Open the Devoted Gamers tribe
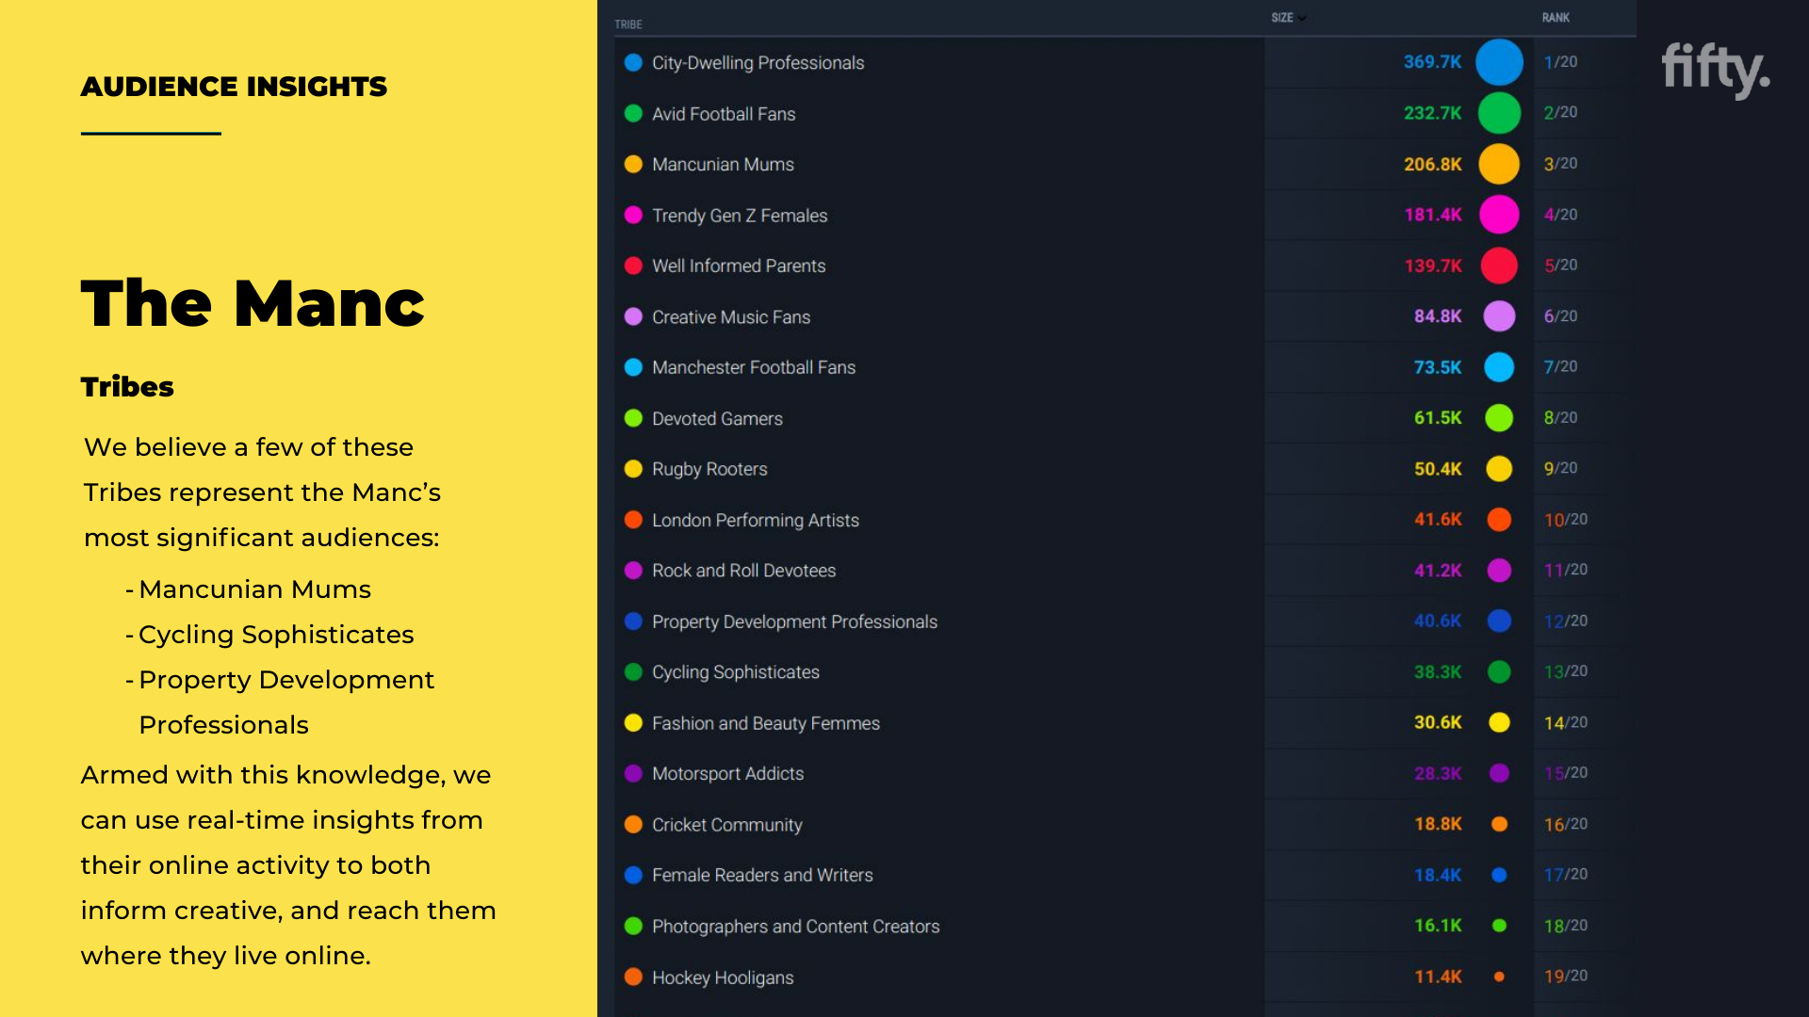This screenshot has width=1809, height=1017. click(717, 419)
